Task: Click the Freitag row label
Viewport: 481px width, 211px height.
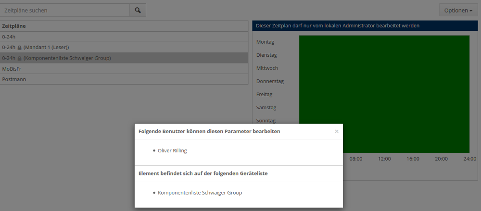Action: click(264, 94)
